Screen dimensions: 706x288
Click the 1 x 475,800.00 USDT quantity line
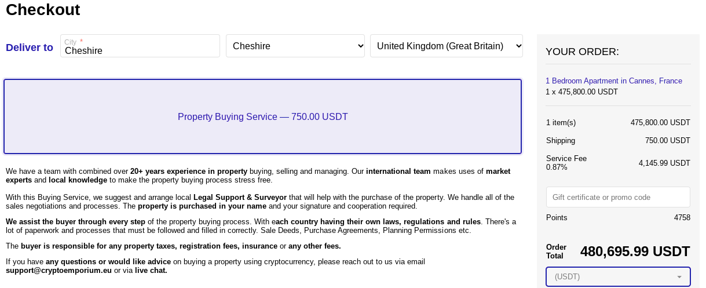581,92
